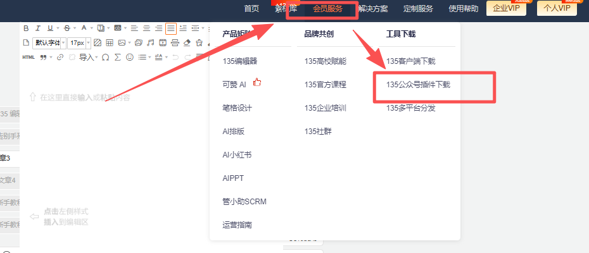
Task: Open 135多平台分发 link
Action: 411,109
